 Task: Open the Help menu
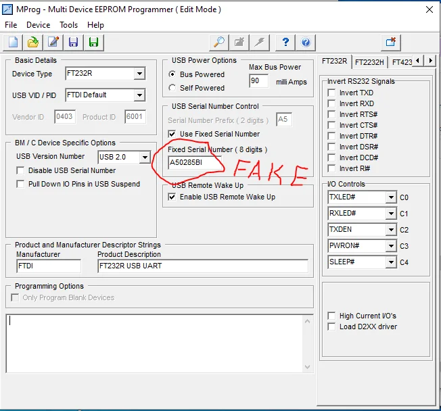coord(95,25)
